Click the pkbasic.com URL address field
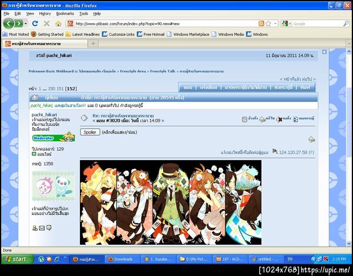 165,24
